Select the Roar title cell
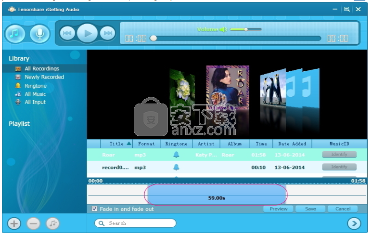 point(108,155)
